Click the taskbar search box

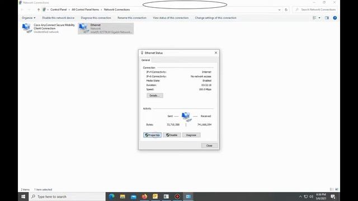67,197
